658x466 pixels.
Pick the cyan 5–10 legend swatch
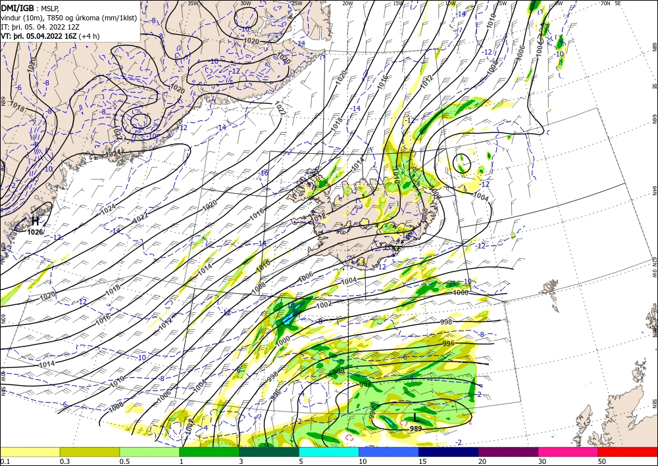tap(329, 452)
